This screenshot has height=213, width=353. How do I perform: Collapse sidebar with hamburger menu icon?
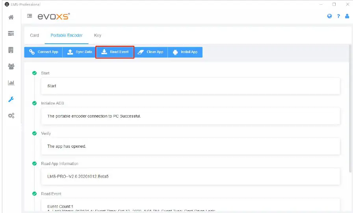[30, 16]
